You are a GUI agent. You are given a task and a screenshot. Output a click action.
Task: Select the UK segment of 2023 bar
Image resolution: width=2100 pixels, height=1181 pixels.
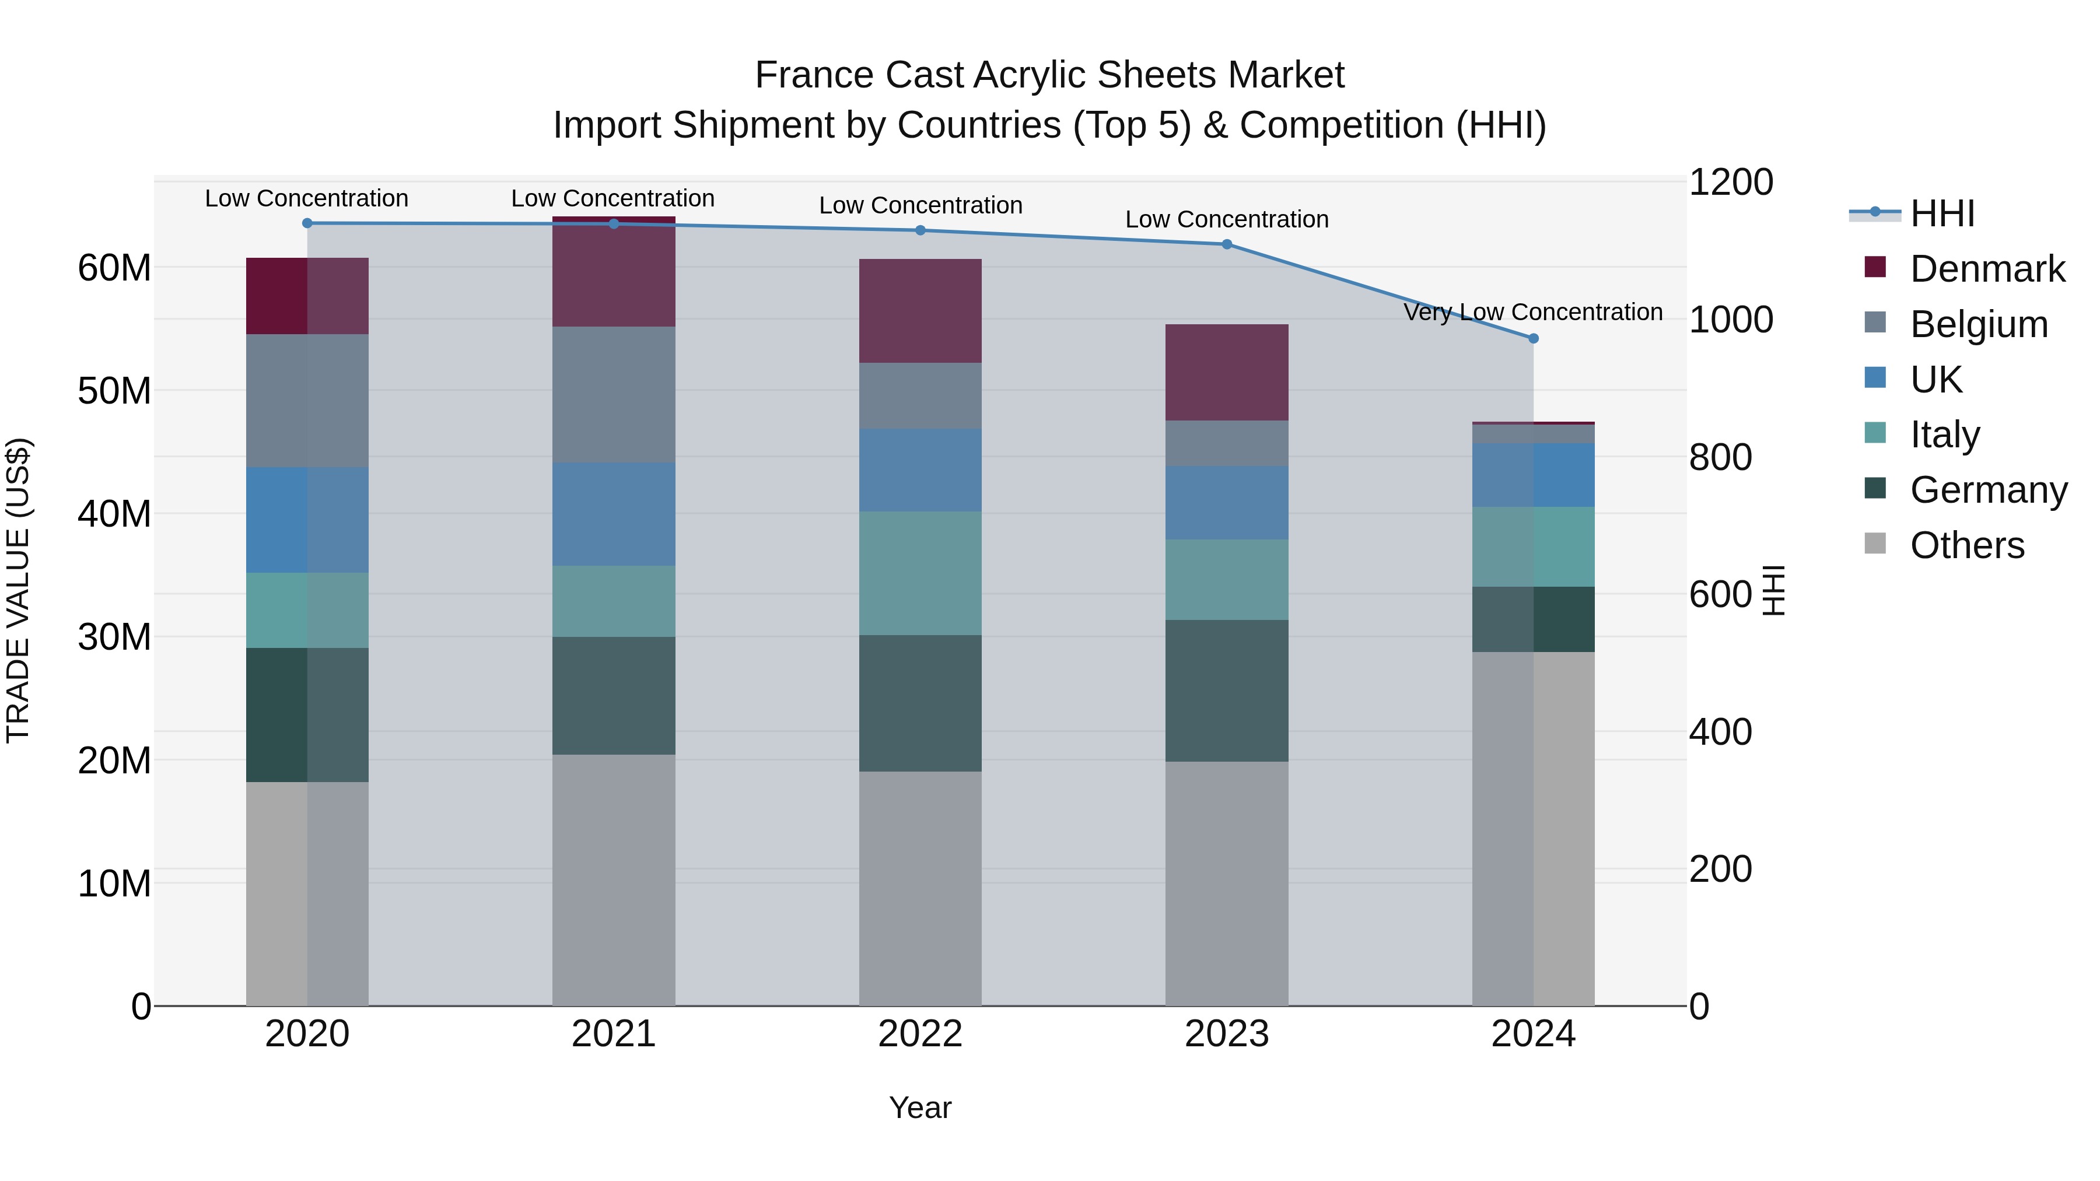coord(1227,503)
